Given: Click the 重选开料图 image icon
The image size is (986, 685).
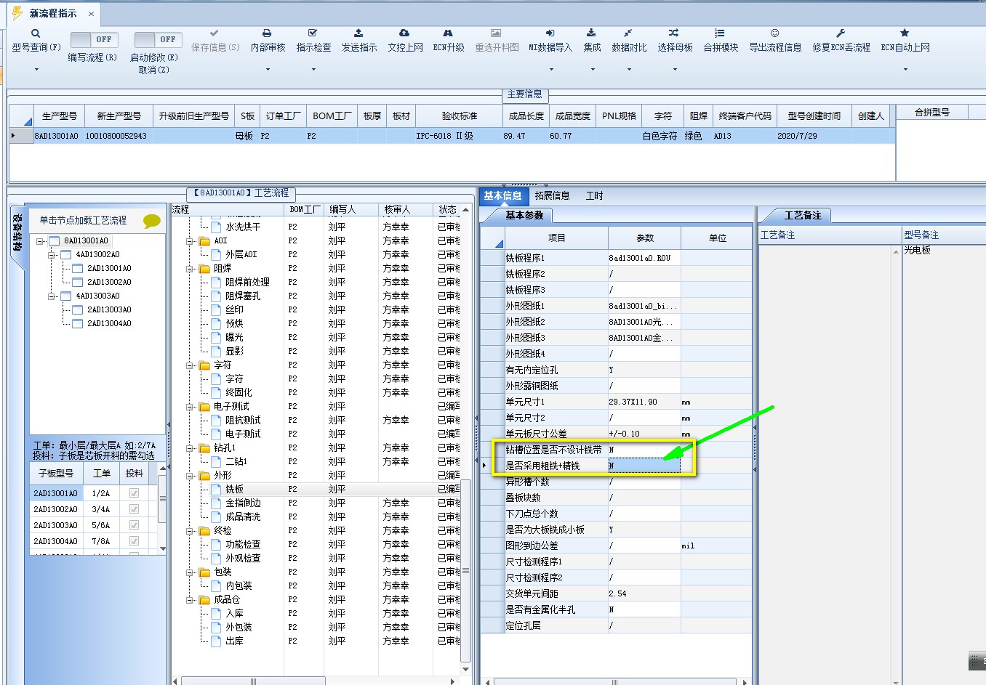Looking at the screenshot, I should 496,33.
